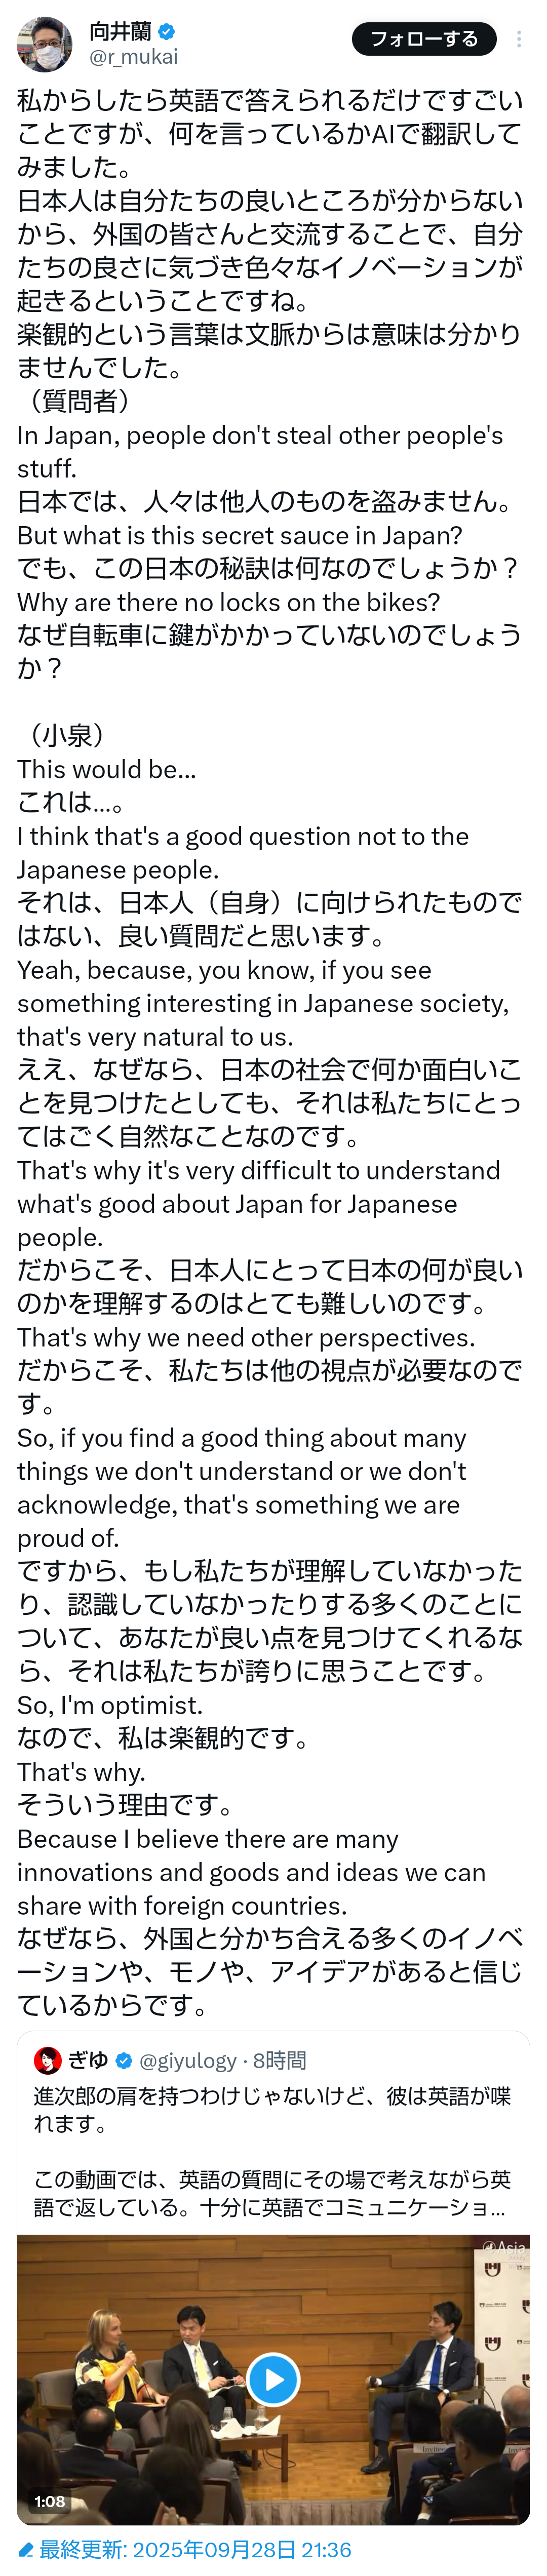Click the (小泉) speaker label in the tweet

(68, 735)
